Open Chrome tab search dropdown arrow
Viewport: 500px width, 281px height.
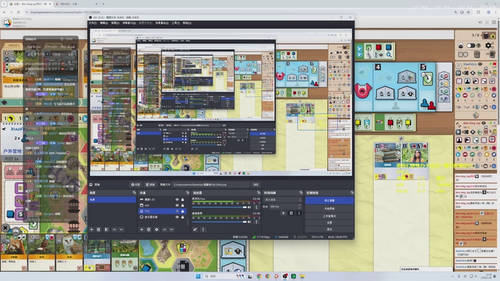[4, 4]
